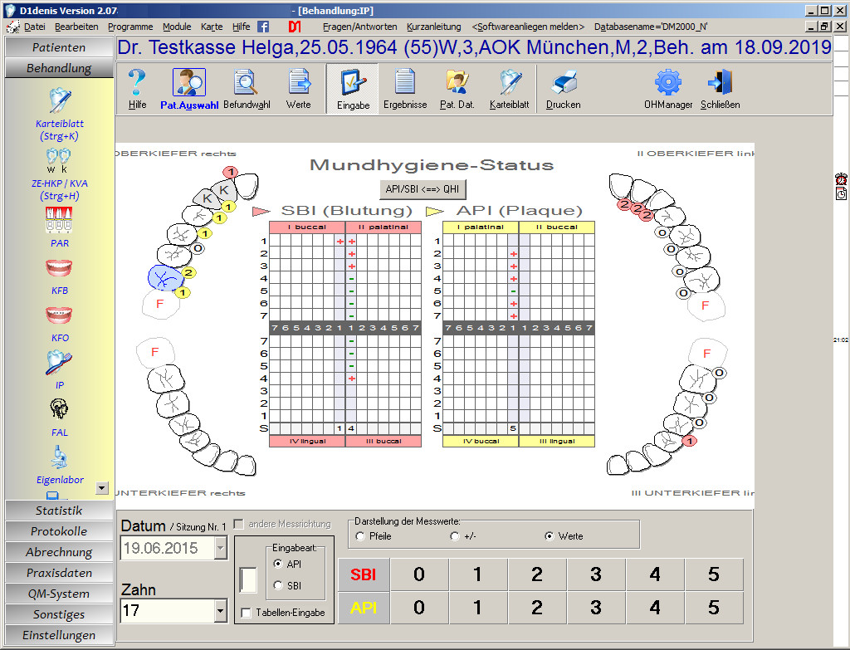Open Pat. Dat. patient data
The width and height of the screenshot is (850, 650).
coord(457,89)
